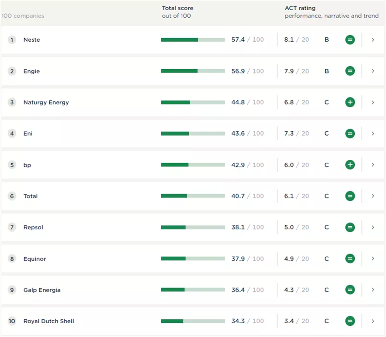The width and height of the screenshot is (386, 337).
Task: Expand the Total row with its arrow
Action: point(373,196)
